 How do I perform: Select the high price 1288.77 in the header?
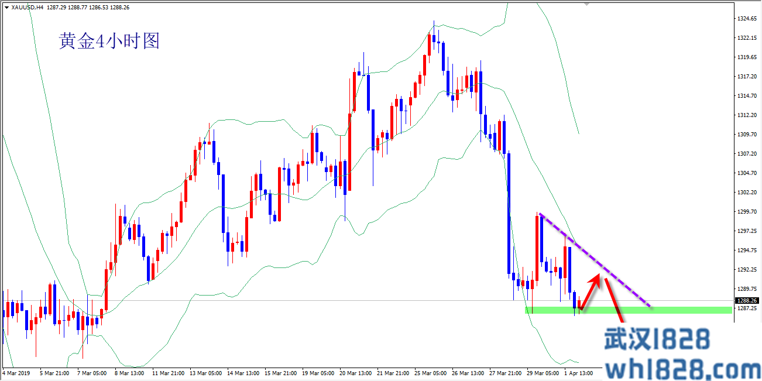pos(78,7)
